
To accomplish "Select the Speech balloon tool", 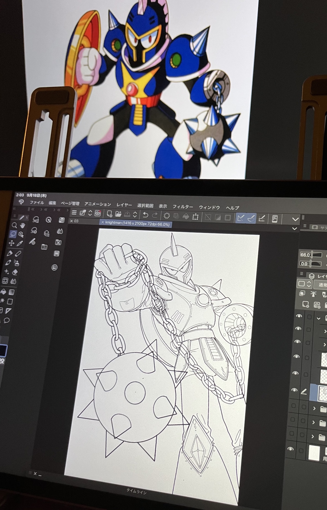I will coord(7,320).
